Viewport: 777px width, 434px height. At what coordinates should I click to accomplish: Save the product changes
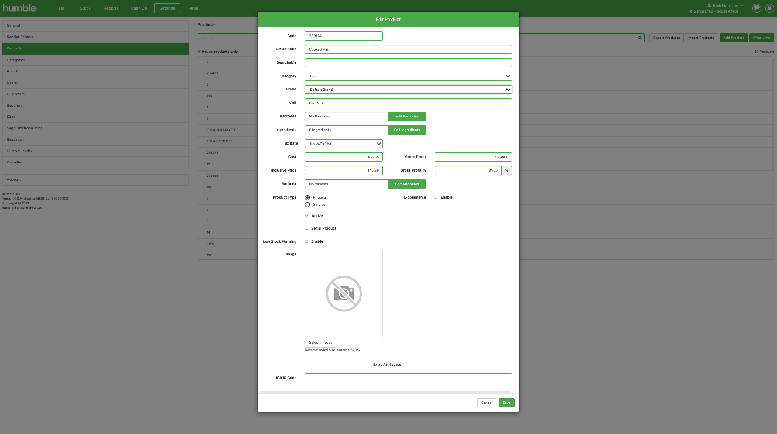(x=506, y=403)
